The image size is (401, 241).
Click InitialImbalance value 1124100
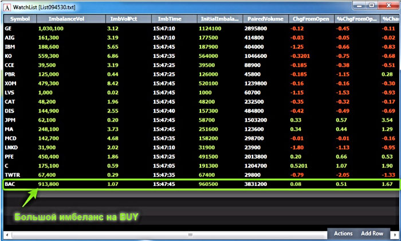pyautogui.click(x=210, y=29)
